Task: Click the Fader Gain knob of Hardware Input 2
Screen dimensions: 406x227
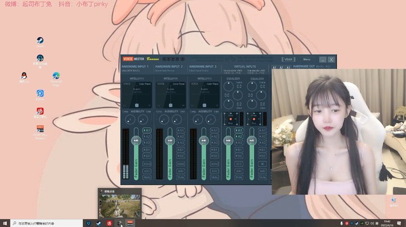Action: click(x=170, y=140)
